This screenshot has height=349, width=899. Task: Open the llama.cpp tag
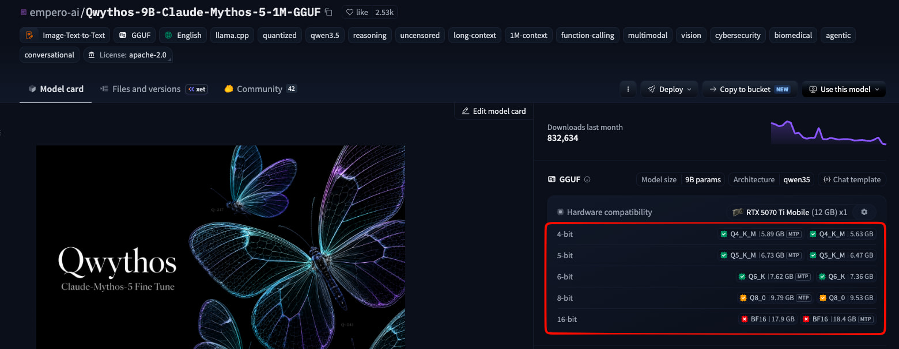[232, 35]
